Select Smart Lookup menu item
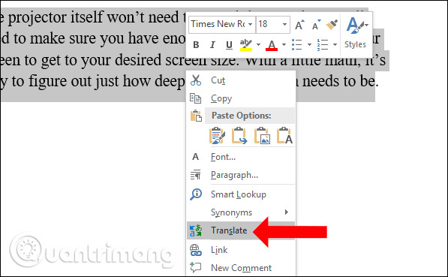The image size is (448, 277). (241, 194)
